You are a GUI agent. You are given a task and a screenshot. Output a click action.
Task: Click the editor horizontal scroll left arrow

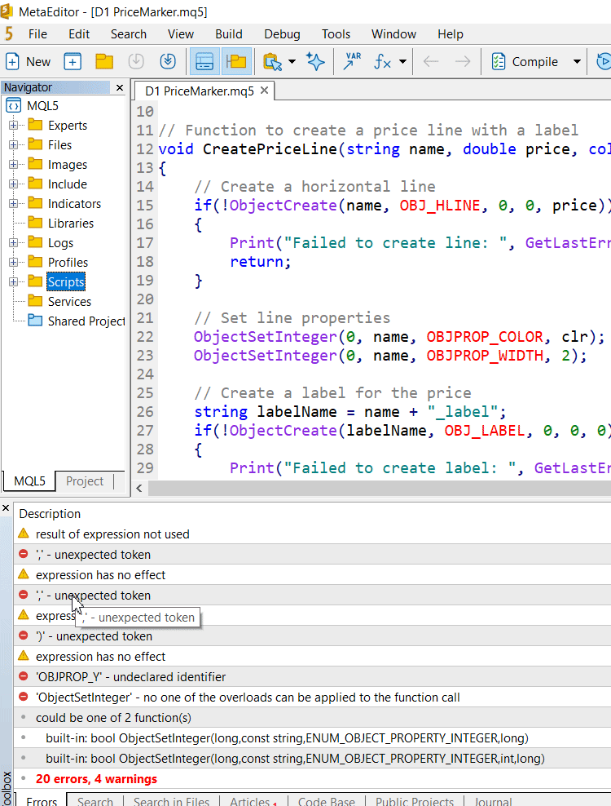coord(139,488)
